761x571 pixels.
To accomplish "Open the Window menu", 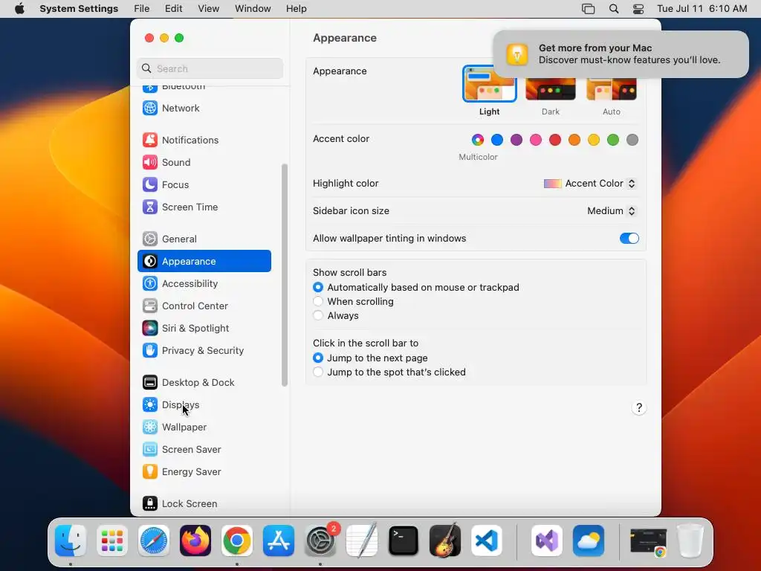I will pos(253,9).
